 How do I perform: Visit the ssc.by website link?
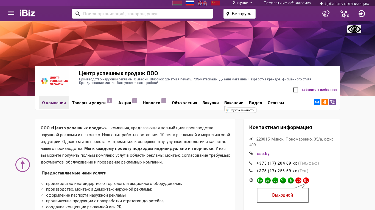263,154
